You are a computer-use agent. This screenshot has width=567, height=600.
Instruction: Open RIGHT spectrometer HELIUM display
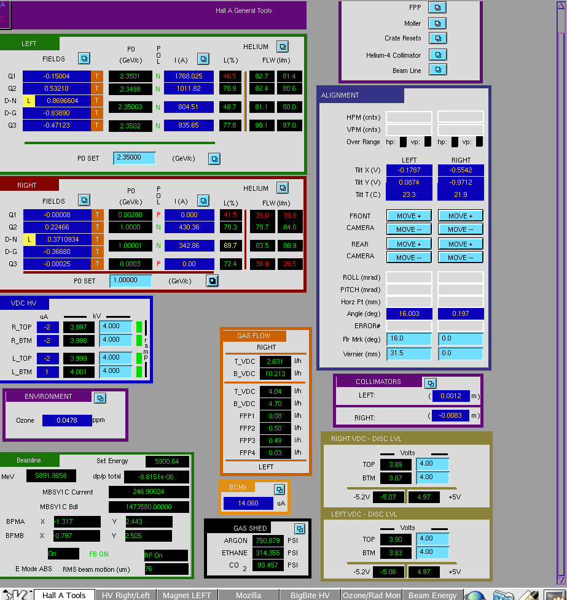point(283,188)
